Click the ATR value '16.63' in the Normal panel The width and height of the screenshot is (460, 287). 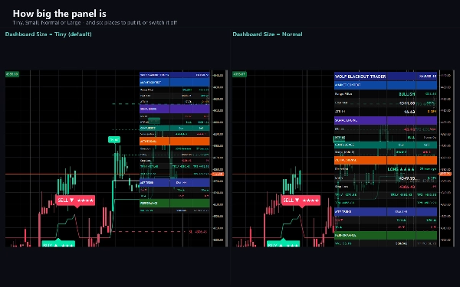click(409, 112)
